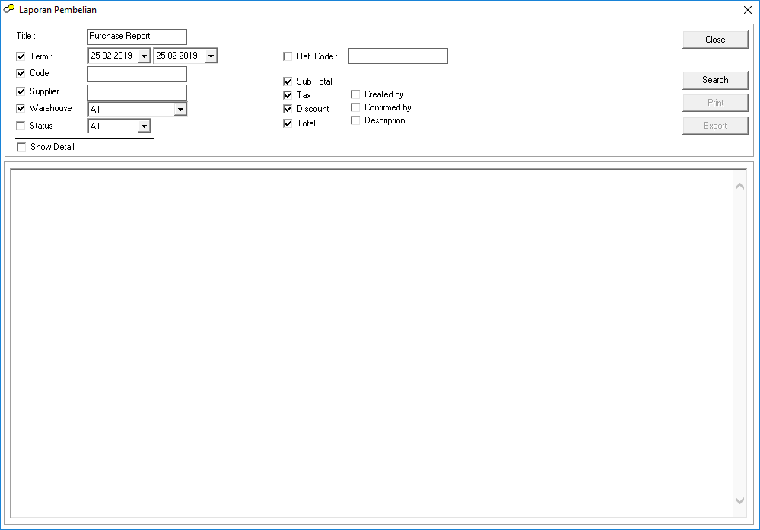Open the start date dropdown
Viewport: 760px width, 530px height.
(144, 56)
